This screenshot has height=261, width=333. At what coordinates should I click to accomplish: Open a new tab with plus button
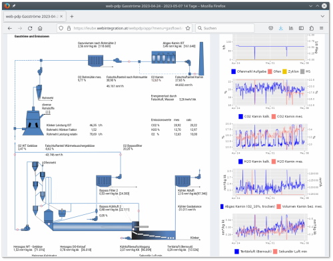click(x=72, y=17)
